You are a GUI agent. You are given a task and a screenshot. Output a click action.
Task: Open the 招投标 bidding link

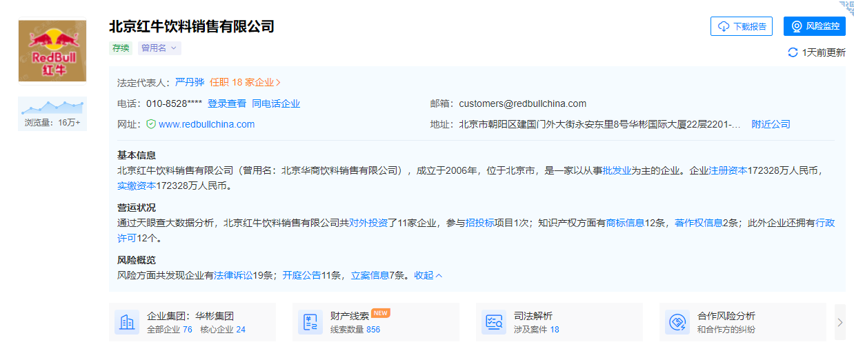tap(480, 223)
